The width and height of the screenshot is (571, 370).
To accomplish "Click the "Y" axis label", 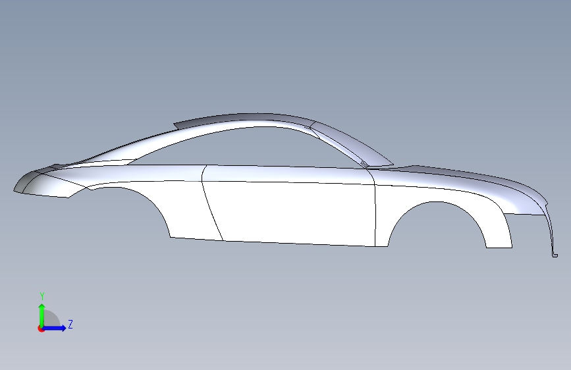I will click(x=42, y=296).
